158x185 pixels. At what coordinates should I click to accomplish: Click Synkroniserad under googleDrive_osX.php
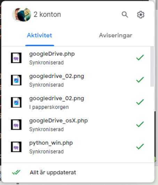tap(46, 129)
